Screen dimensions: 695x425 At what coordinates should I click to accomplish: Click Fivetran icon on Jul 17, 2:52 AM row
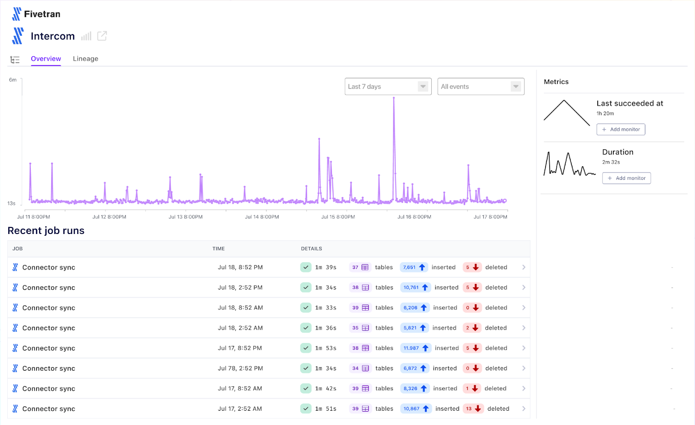[15, 409]
